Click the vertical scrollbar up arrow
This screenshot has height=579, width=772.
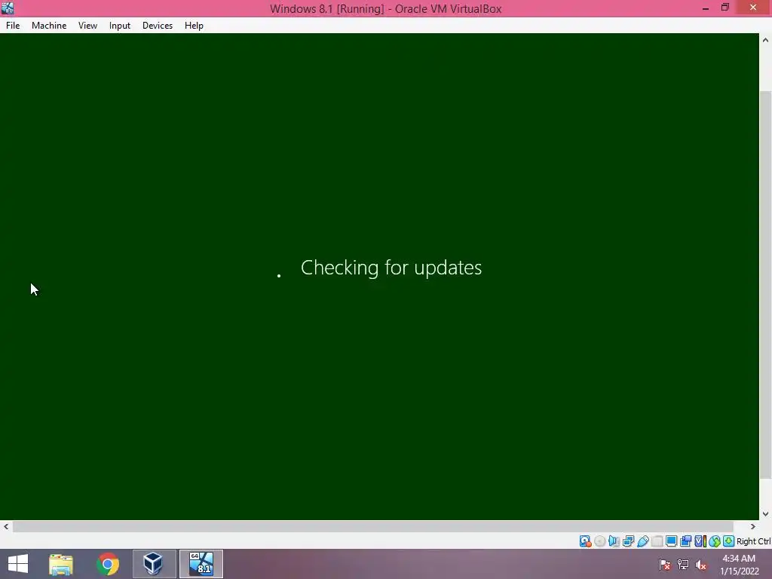766,41
